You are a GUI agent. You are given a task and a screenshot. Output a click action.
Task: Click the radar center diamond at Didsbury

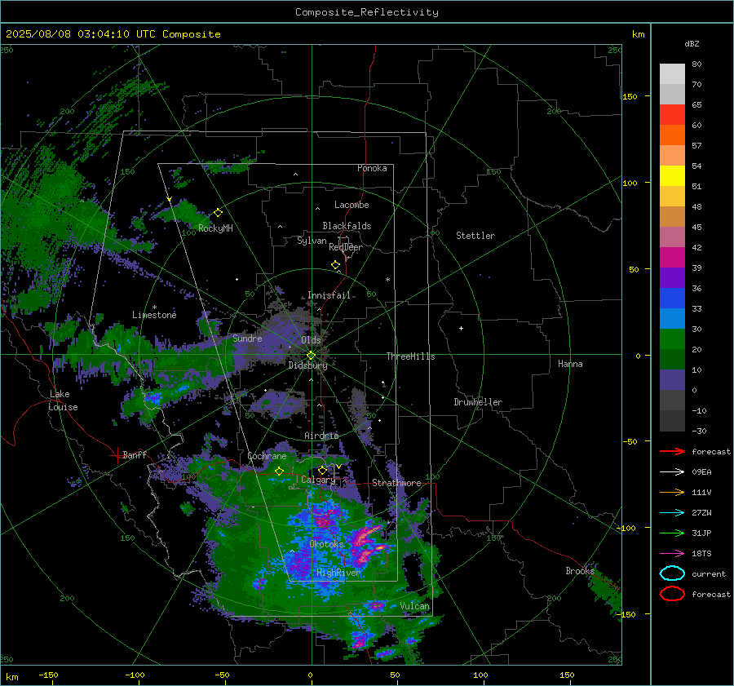pos(311,356)
